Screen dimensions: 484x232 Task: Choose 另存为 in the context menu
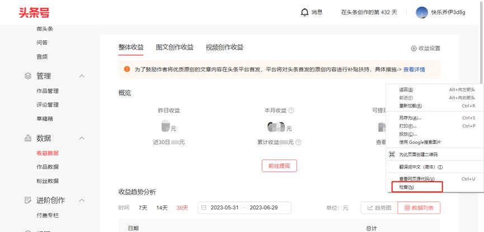tap(435, 118)
